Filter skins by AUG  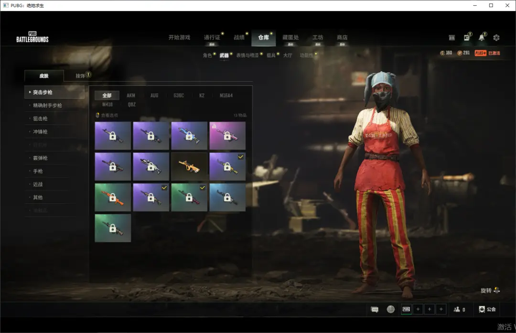click(x=154, y=95)
